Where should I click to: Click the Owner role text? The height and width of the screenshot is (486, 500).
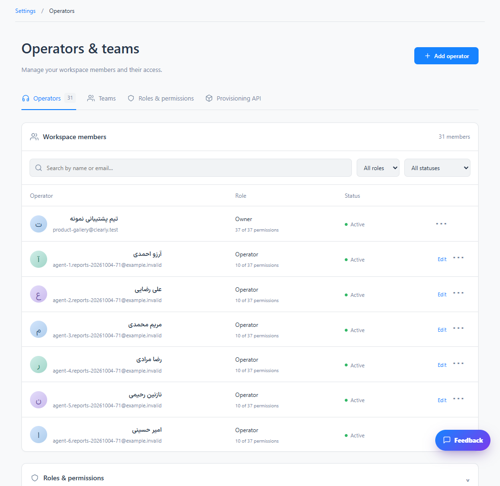pos(244,219)
